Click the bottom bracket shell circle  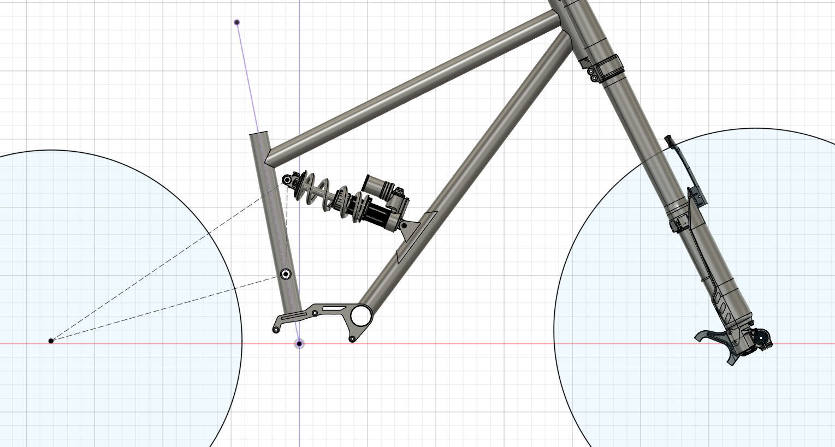click(x=360, y=315)
